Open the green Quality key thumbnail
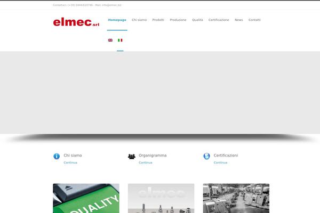320x213 pixels. click(x=86, y=198)
